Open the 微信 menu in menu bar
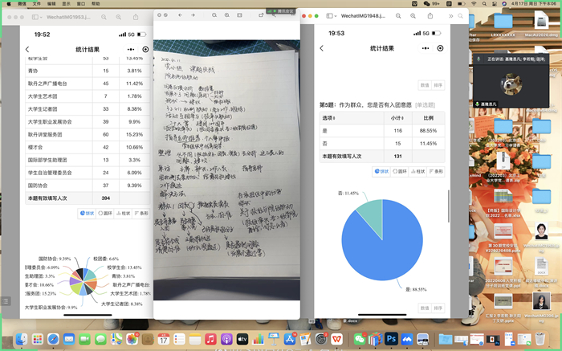This screenshot has width=562, height=351. pyautogui.click(x=22, y=3)
